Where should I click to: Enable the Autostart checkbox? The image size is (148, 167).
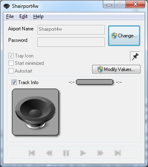tap(11, 71)
